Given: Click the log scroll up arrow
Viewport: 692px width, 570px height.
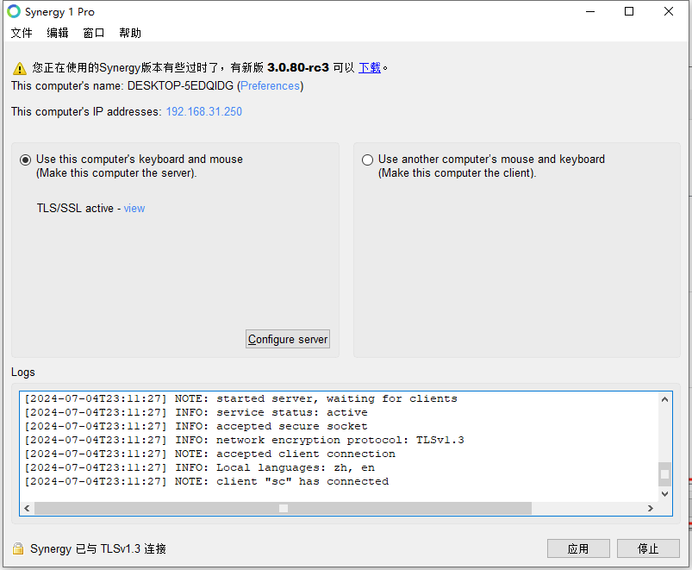Looking at the screenshot, I should pos(664,399).
